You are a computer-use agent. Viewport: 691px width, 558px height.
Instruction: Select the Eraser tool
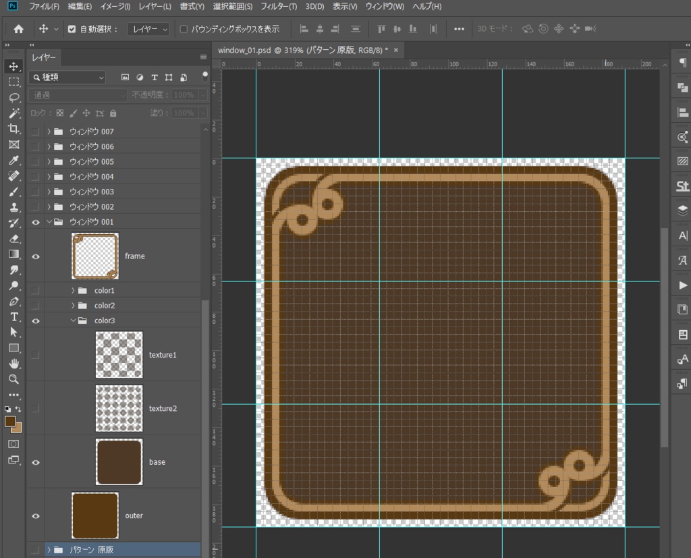click(13, 239)
